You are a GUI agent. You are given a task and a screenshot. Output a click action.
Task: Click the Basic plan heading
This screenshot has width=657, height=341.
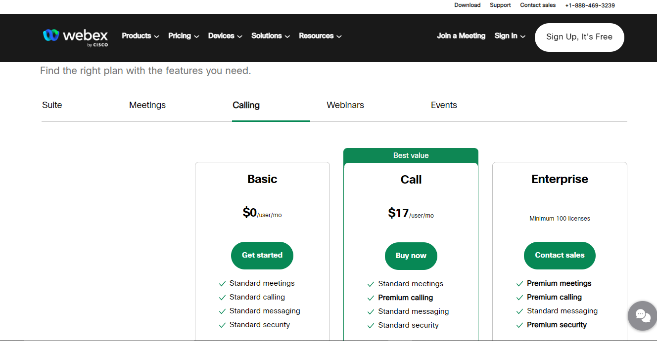(262, 179)
